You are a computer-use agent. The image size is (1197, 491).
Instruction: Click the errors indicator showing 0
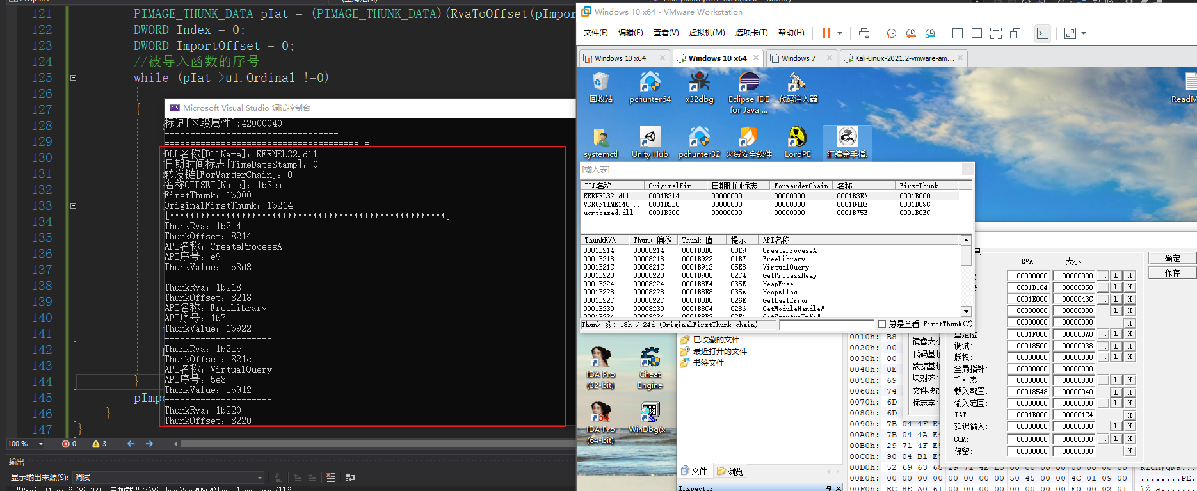[x=68, y=444]
